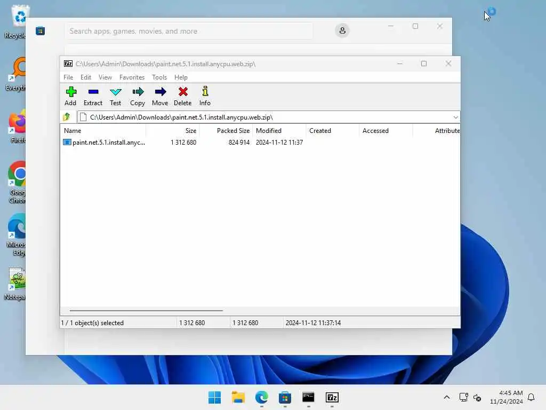Click the 7-Zip taskbar icon
The image size is (546, 410).
point(332,397)
